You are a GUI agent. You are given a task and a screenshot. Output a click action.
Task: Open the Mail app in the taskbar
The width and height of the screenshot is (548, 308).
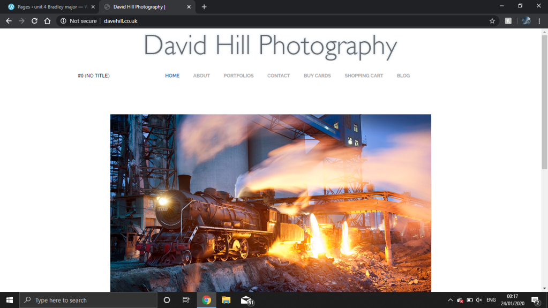(246, 300)
